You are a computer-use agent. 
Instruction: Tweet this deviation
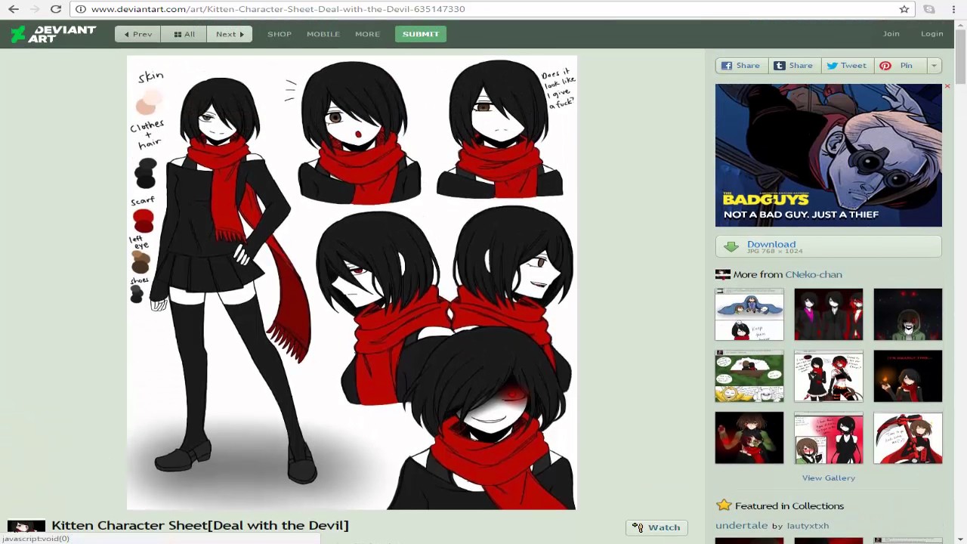click(x=846, y=66)
